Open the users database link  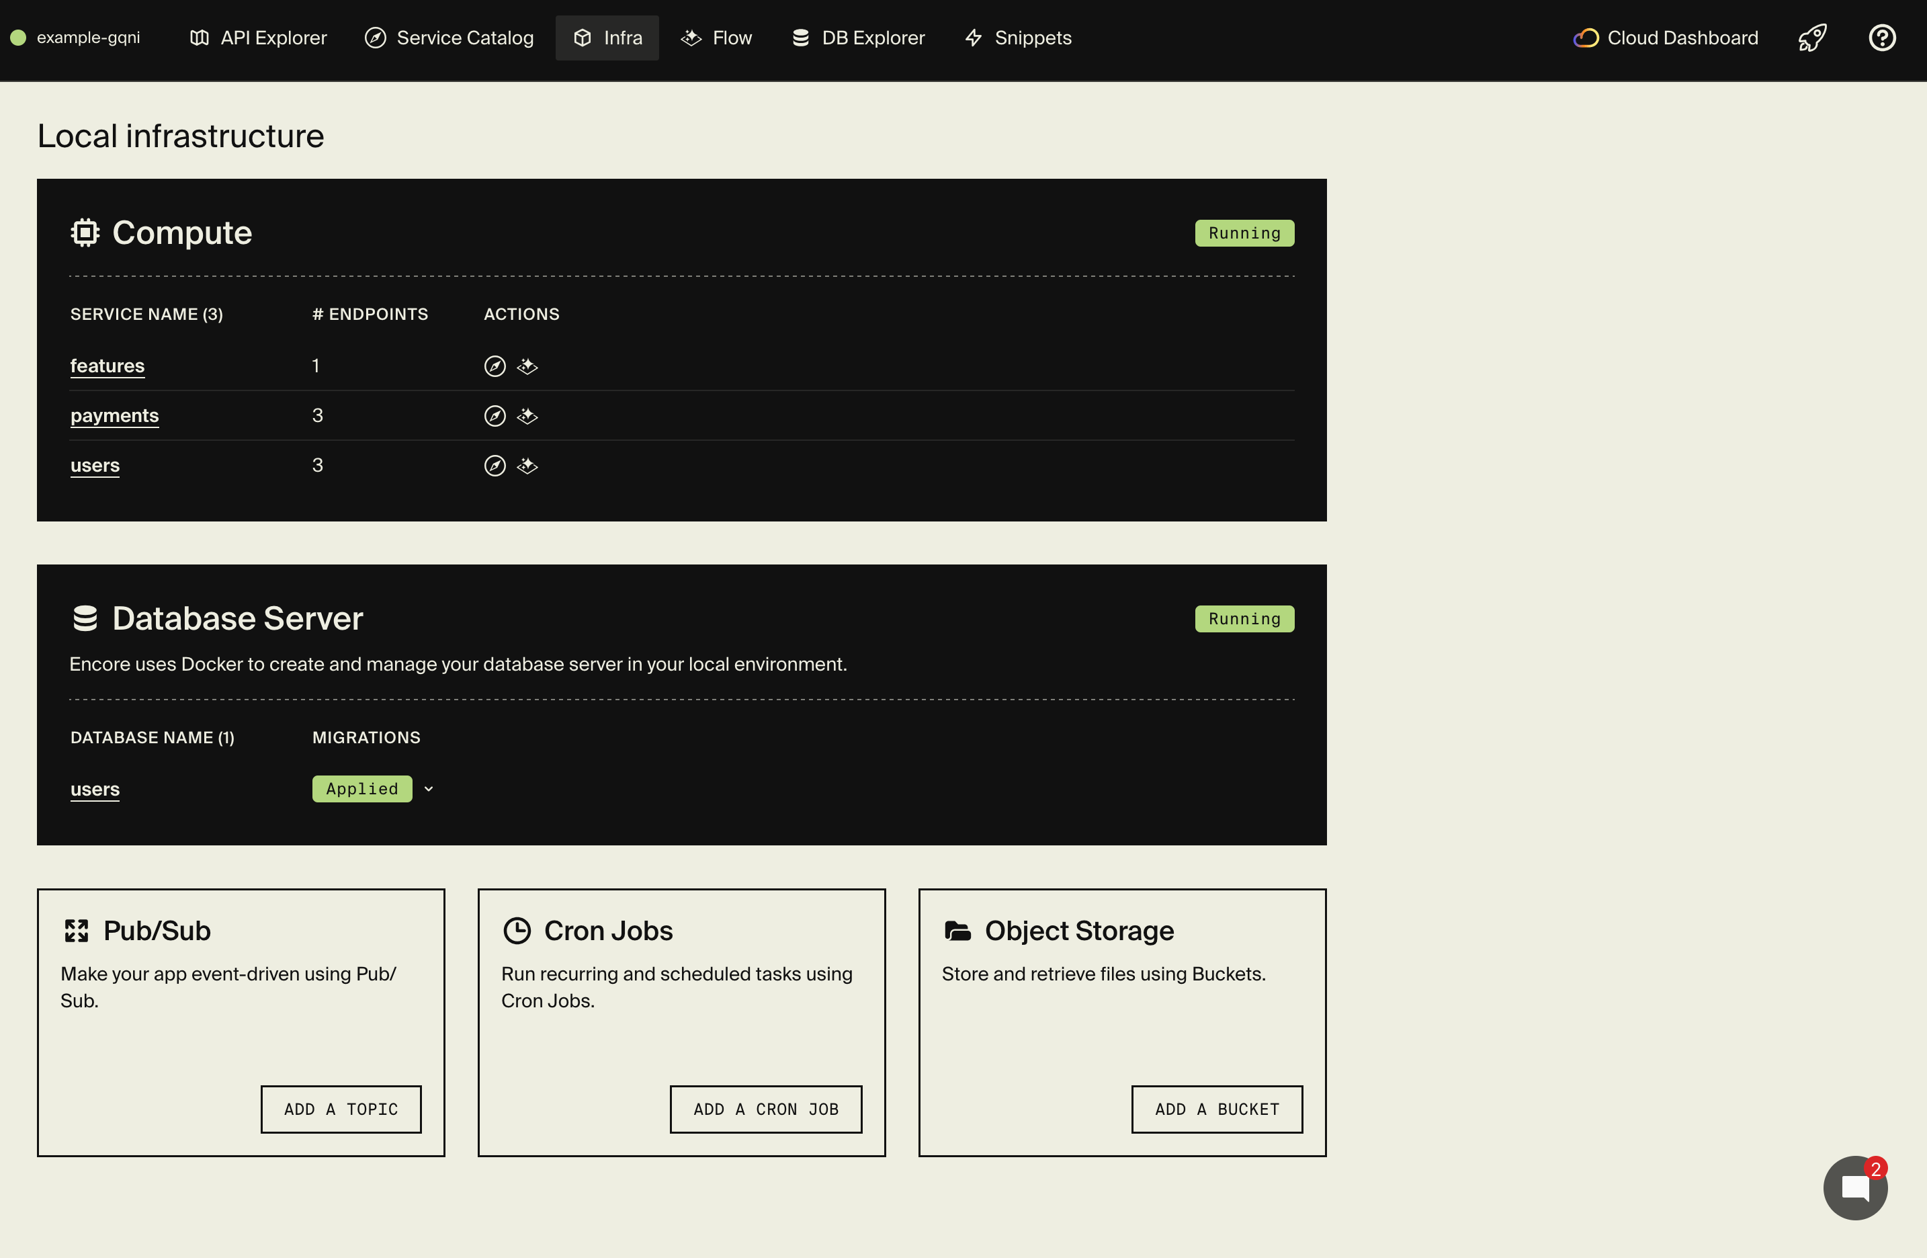(x=95, y=788)
